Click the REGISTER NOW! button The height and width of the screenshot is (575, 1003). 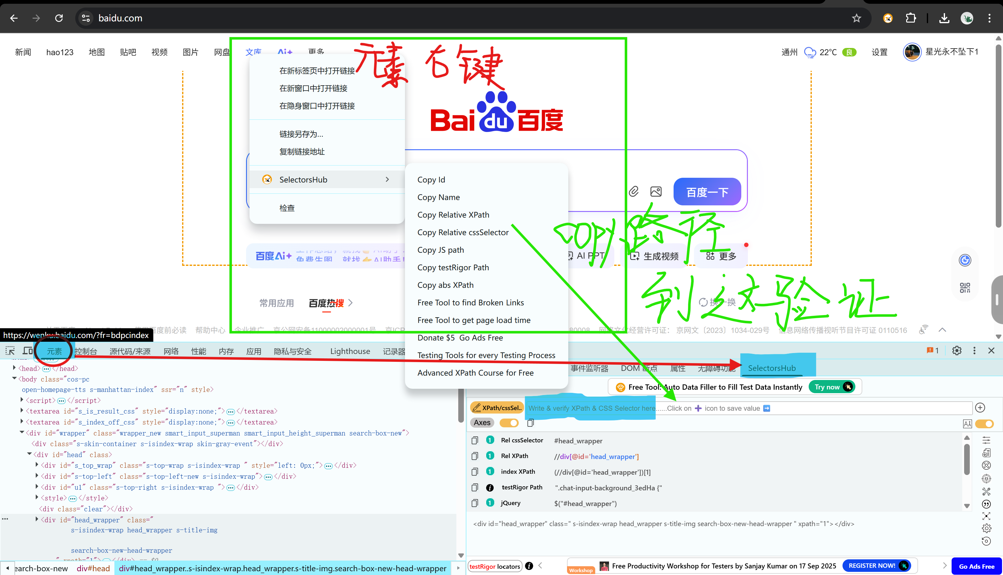tap(877, 566)
